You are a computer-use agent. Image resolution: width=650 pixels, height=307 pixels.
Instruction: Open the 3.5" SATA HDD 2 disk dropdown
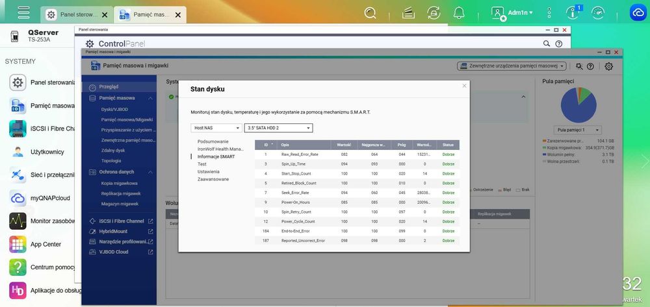[x=278, y=128]
